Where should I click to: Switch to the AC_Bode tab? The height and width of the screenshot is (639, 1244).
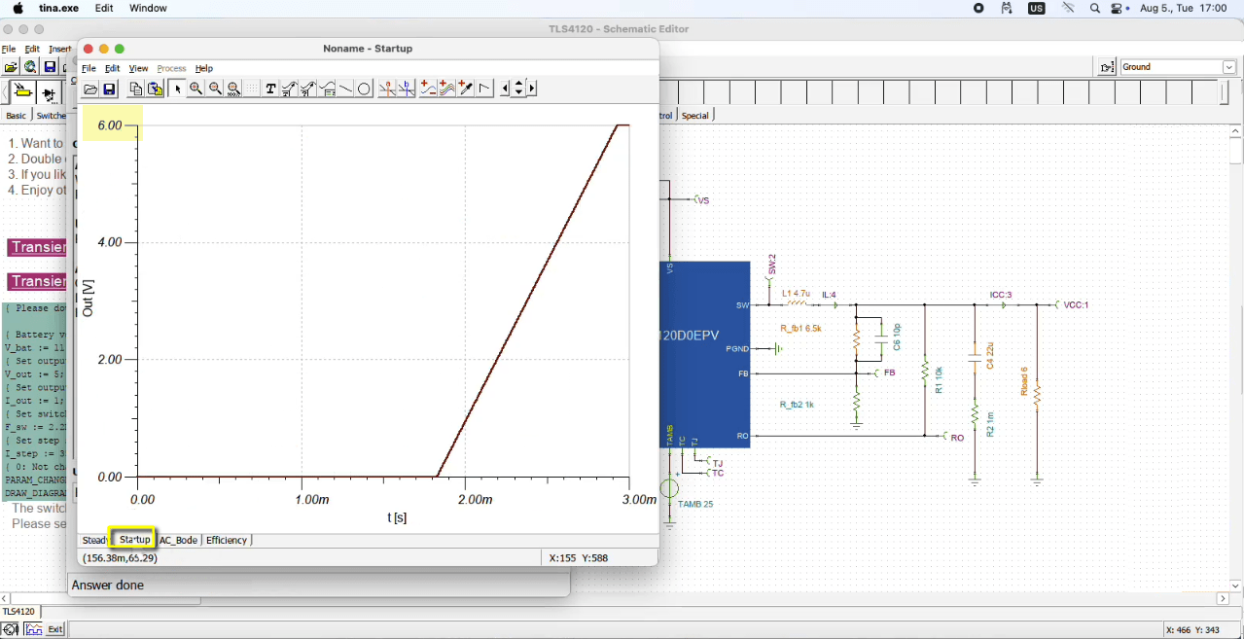pyautogui.click(x=178, y=540)
